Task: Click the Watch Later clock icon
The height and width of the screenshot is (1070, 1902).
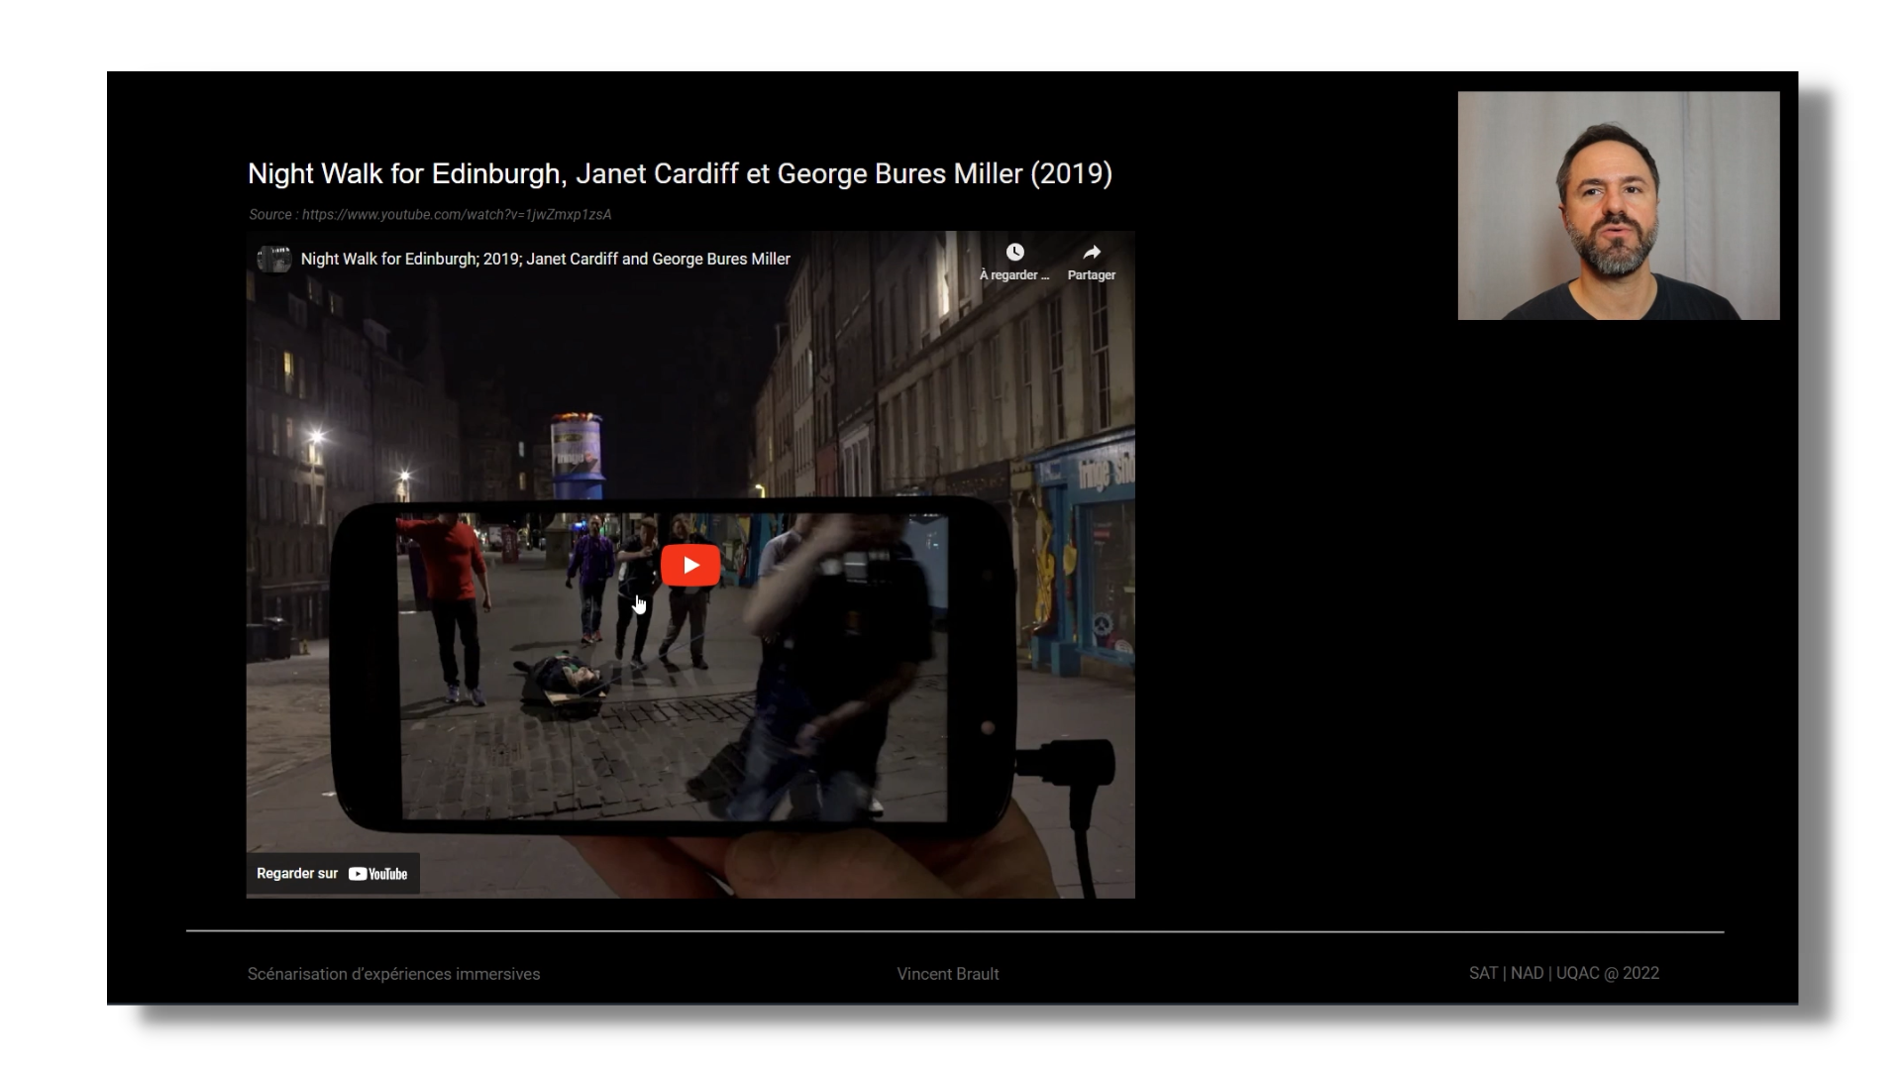Action: pyautogui.click(x=1014, y=253)
